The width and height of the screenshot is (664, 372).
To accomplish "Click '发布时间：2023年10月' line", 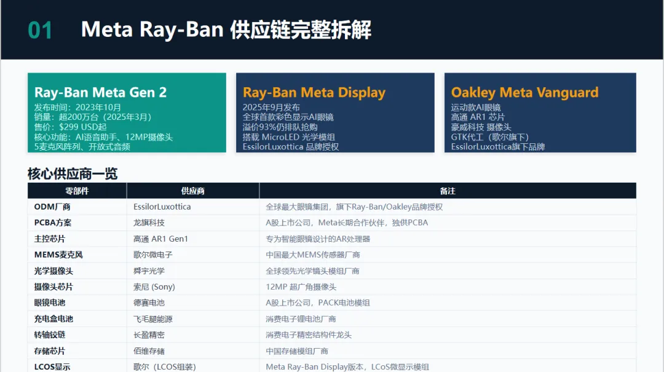I will 77,107.
